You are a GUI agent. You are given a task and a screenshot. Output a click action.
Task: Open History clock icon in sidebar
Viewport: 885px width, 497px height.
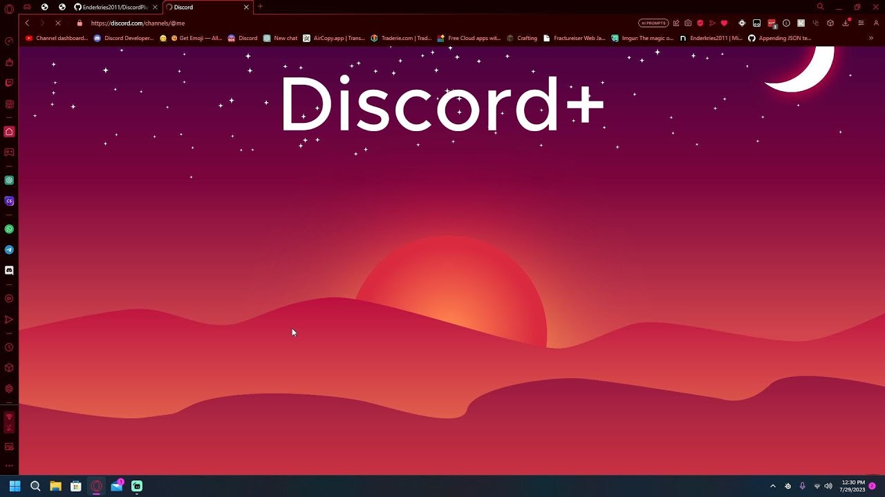point(9,348)
